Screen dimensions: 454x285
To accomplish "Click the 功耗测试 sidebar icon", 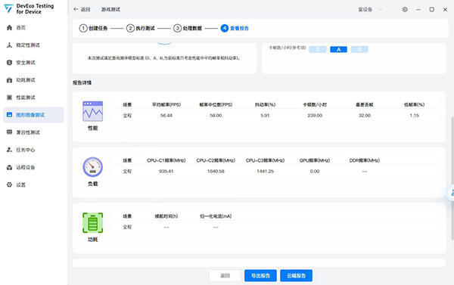I will pos(9,80).
